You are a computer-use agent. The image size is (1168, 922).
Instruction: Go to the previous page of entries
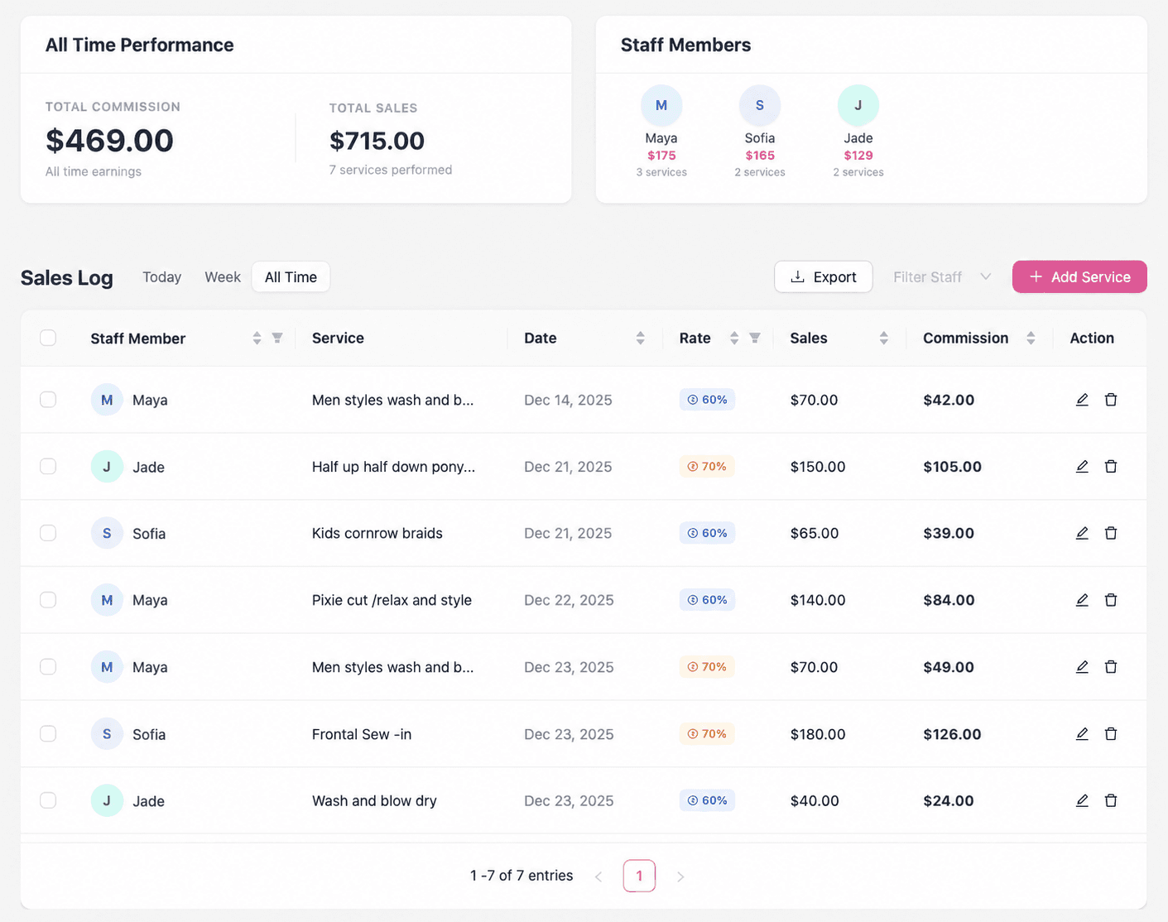[598, 876]
